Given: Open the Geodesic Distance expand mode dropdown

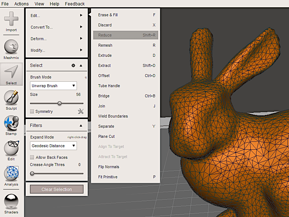Looking at the screenshot, I should [x=53, y=146].
